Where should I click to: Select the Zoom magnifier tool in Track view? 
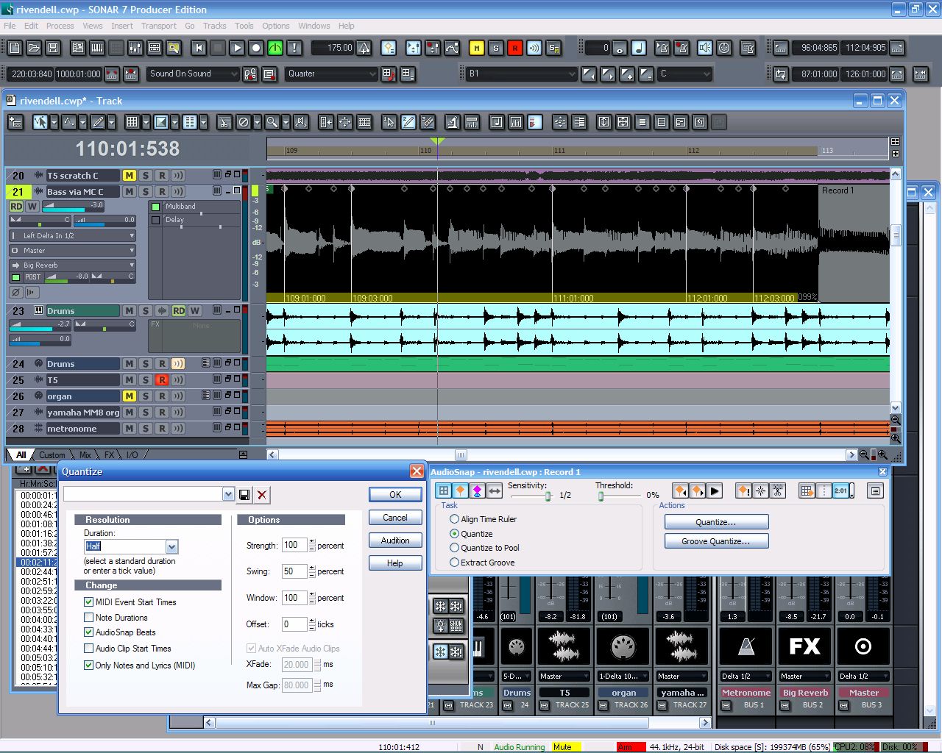click(272, 122)
